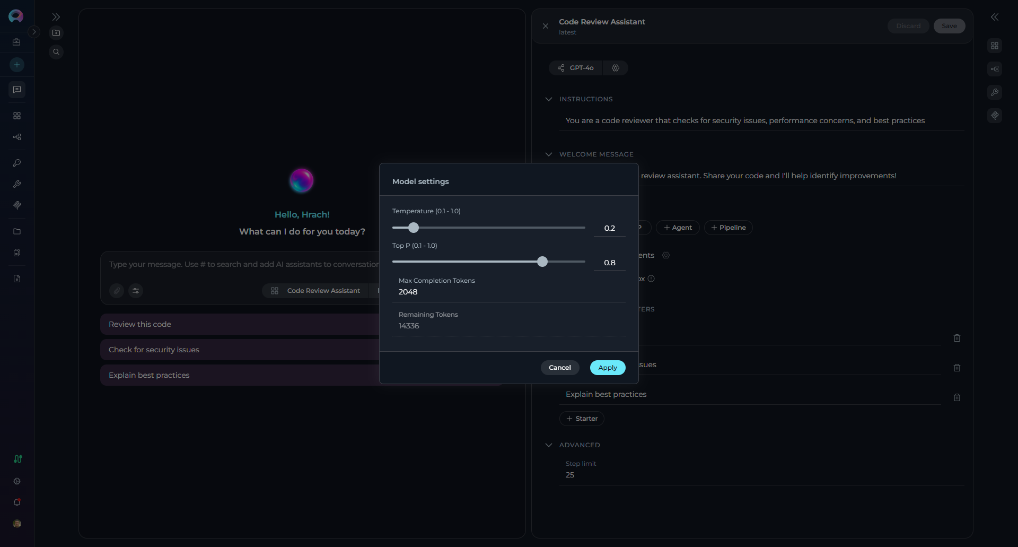1018x547 pixels.
Task: Click the Top P slider handle
Action: click(542, 262)
